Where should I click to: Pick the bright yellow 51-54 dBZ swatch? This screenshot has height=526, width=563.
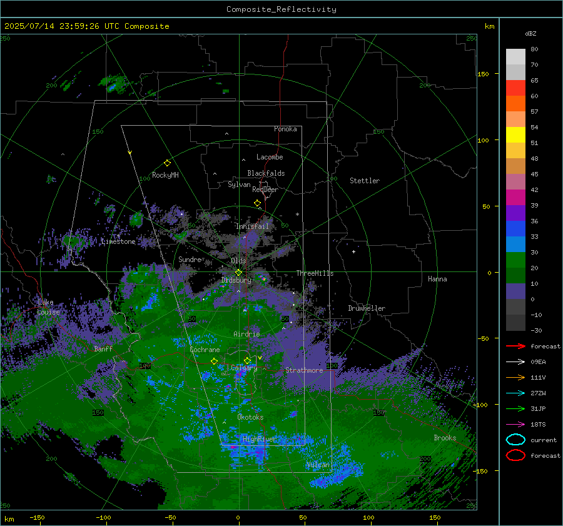[x=515, y=135]
